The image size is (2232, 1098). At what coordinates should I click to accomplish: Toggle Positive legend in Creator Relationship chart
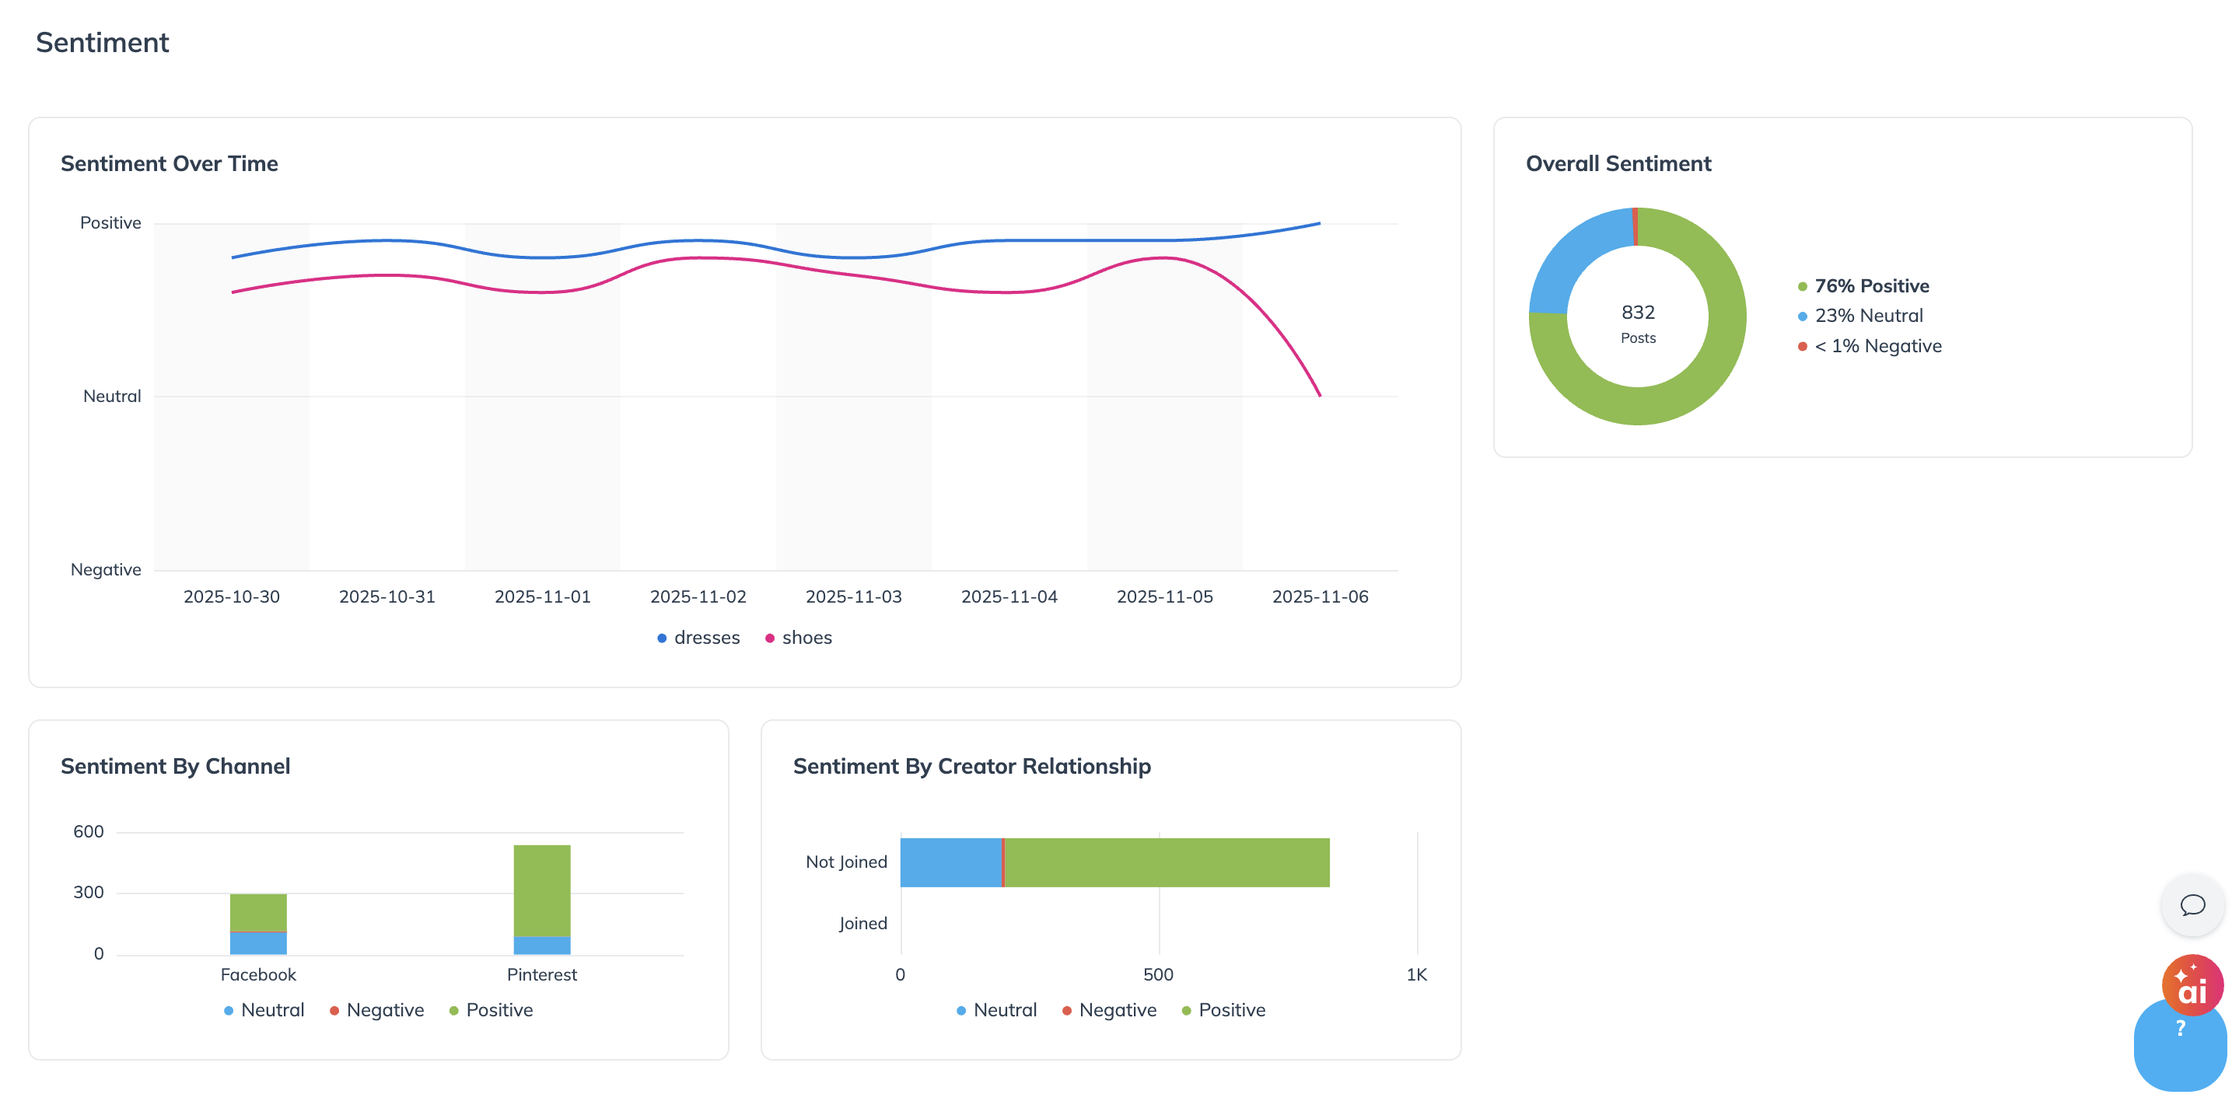coord(1223,1010)
